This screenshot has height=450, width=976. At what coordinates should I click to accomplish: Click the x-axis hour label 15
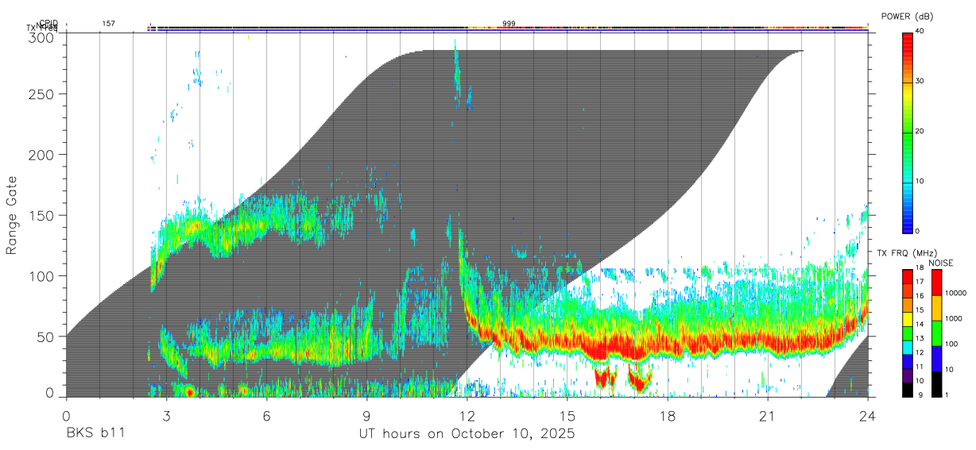[x=567, y=416]
